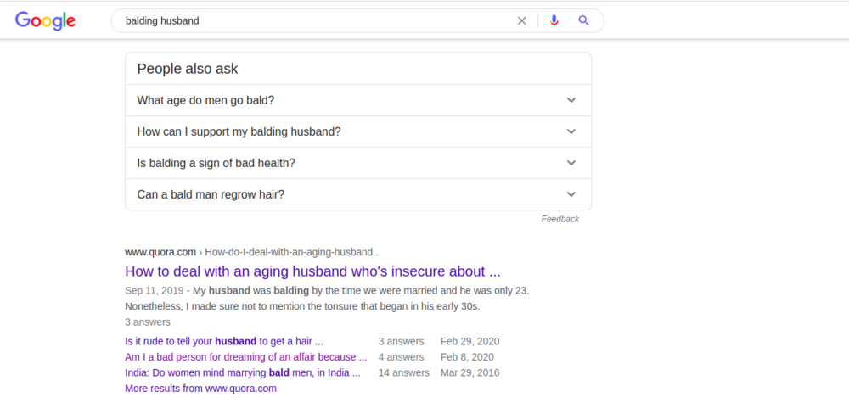Clear the search box with the X icon
The image size is (849, 414).
pyautogui.click(x=522, y=21)
